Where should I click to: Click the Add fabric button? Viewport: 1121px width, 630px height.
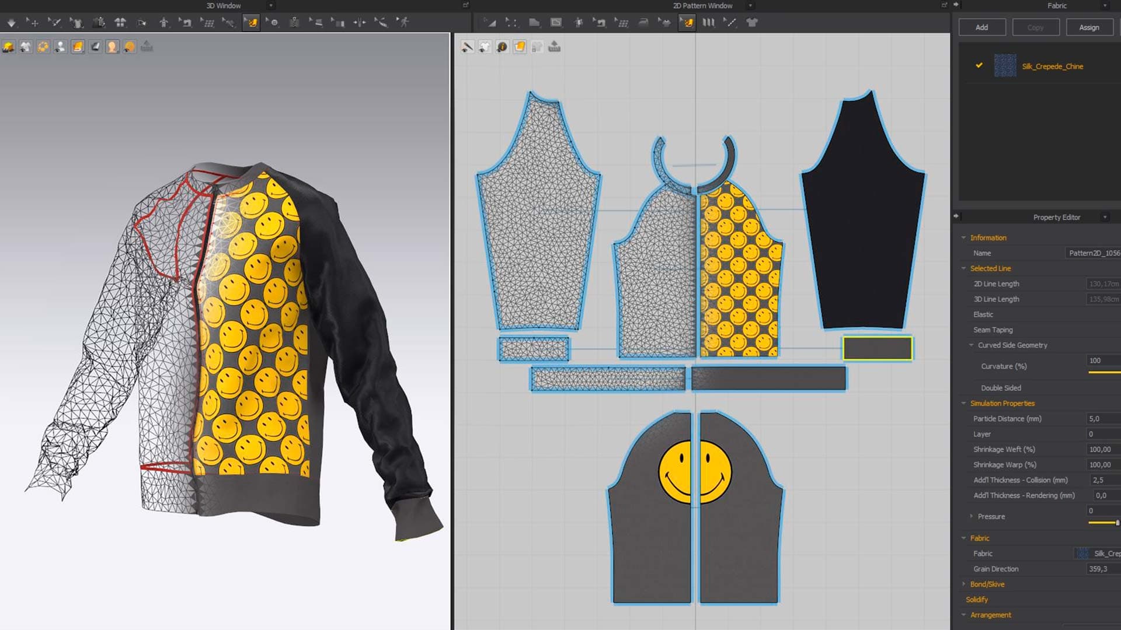(982, 27)
